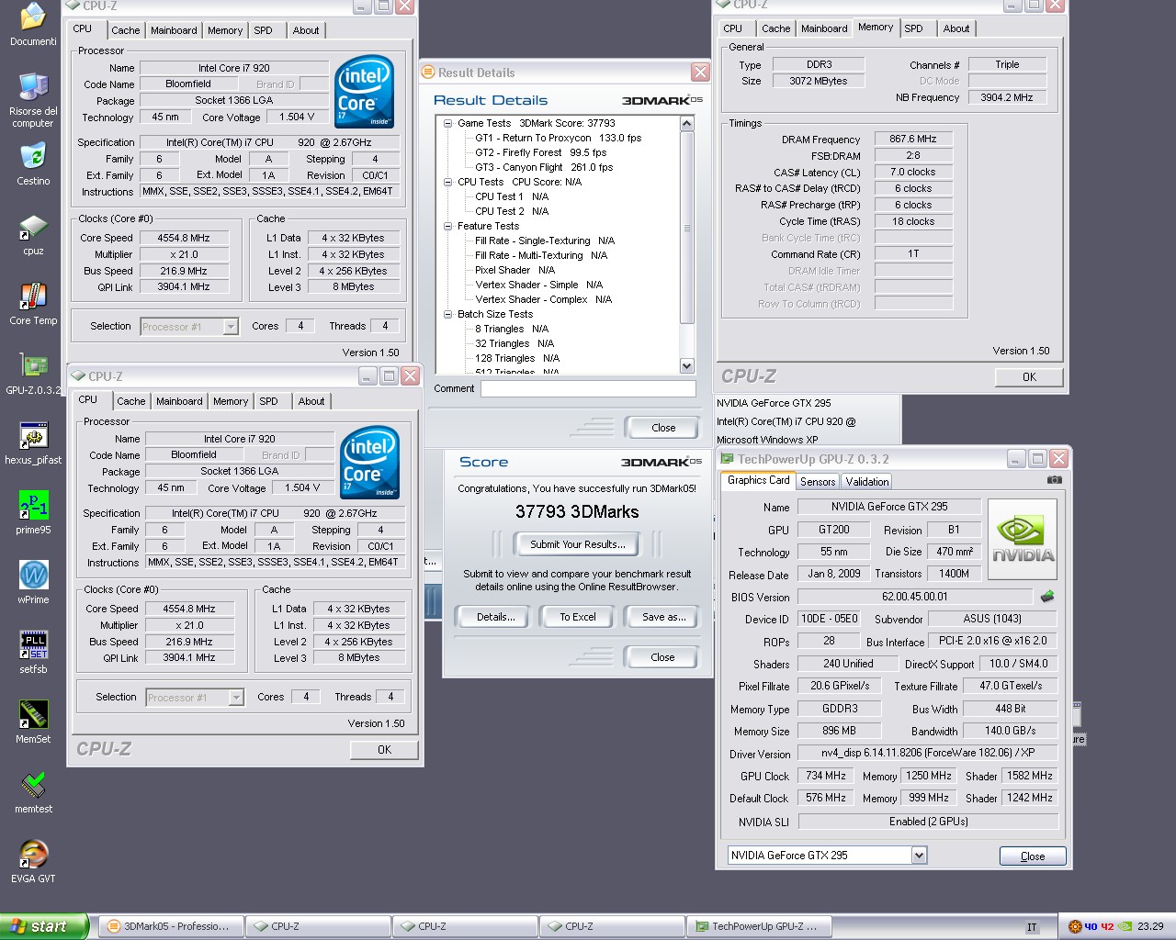This screenshot has height=940, width=1176.
Task: Click the 37793 3DMarks score text
Action: point(577,512)
